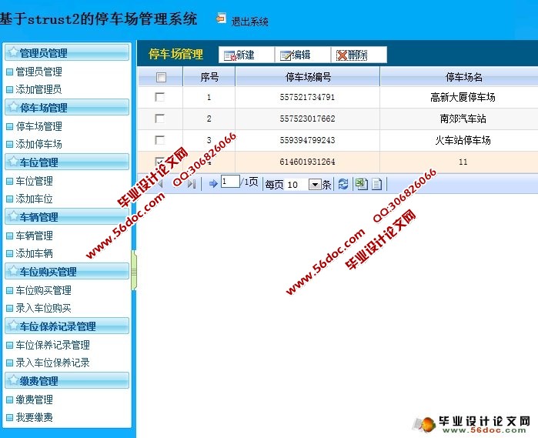Collapse the 缴费管理 section header
This screenshot has height=438, width=538.
point(67,380)
